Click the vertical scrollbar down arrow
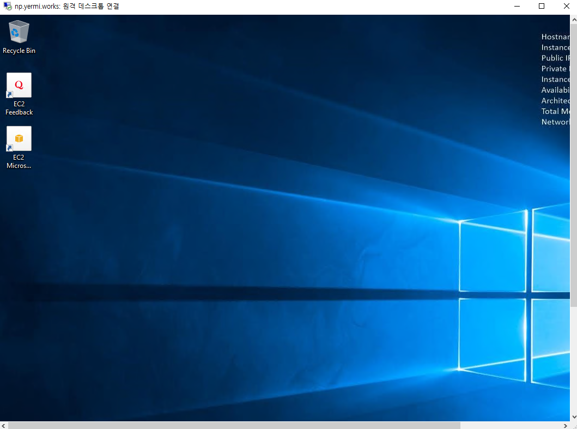The image size is (577, 429). point(574,417)
